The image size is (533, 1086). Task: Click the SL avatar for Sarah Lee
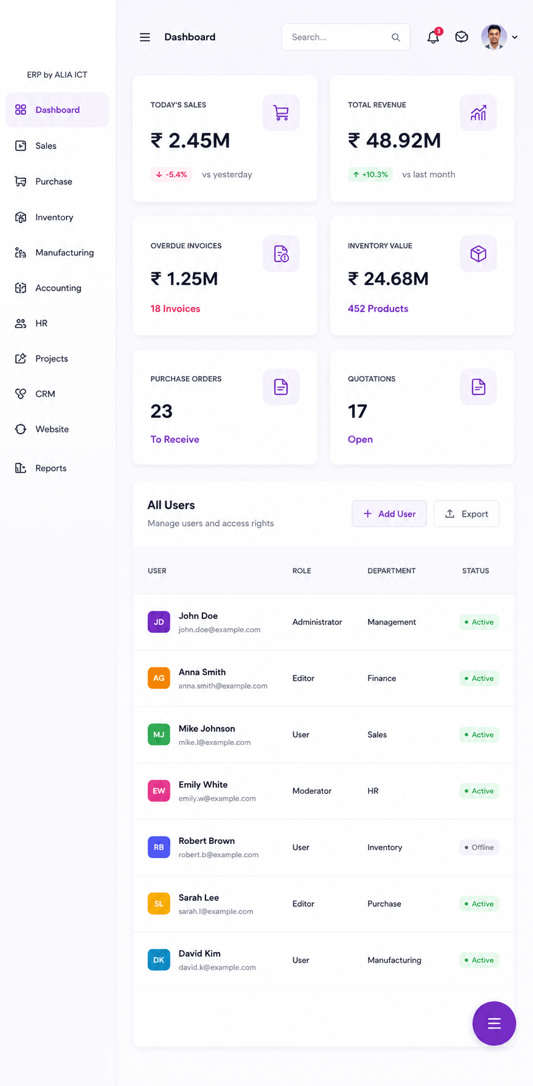click(159, 903)
